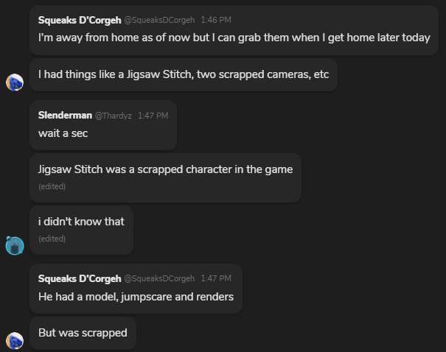This screenshot has width=446, height=352.
Task: Select the "two scrapped cameras" message bubble
Action: pos(183,75)
